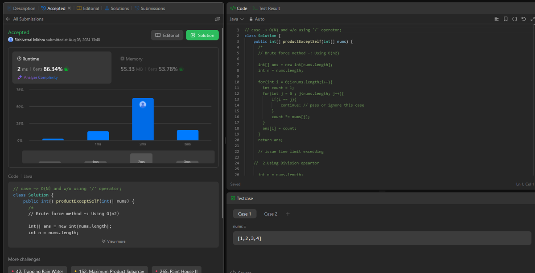The image size is (535, 273).
Task: Click the 1ms distribution bar
Action: click(98, 136)
